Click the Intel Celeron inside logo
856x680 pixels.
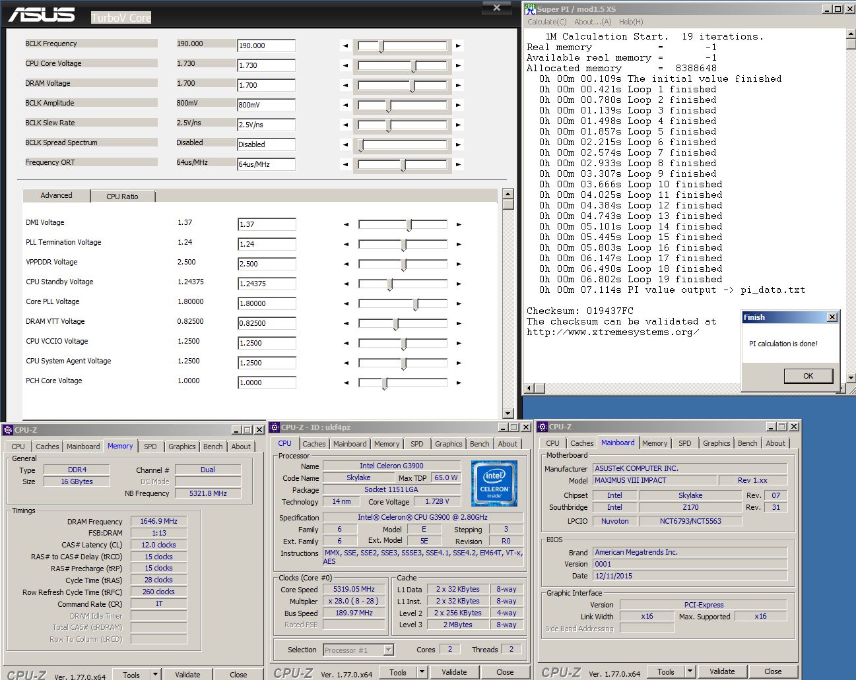coord(494,483)
